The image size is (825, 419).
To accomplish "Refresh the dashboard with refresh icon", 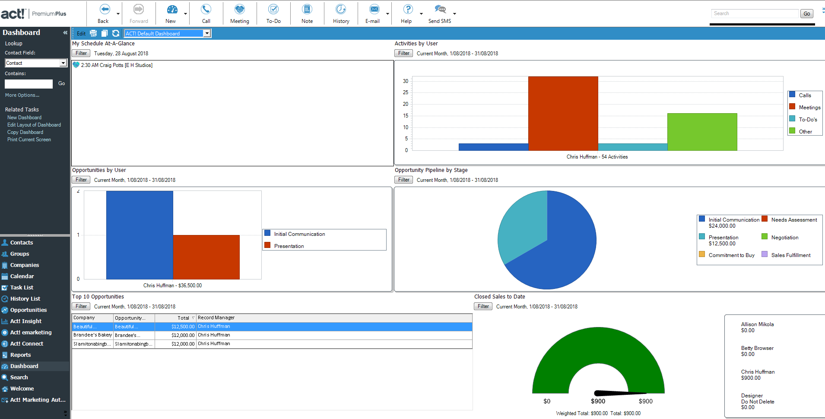I will coord(116,33).
